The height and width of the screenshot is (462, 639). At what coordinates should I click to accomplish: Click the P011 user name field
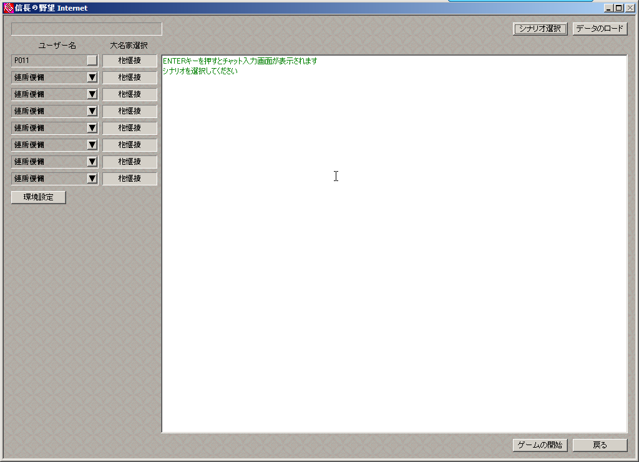(49, 61)
